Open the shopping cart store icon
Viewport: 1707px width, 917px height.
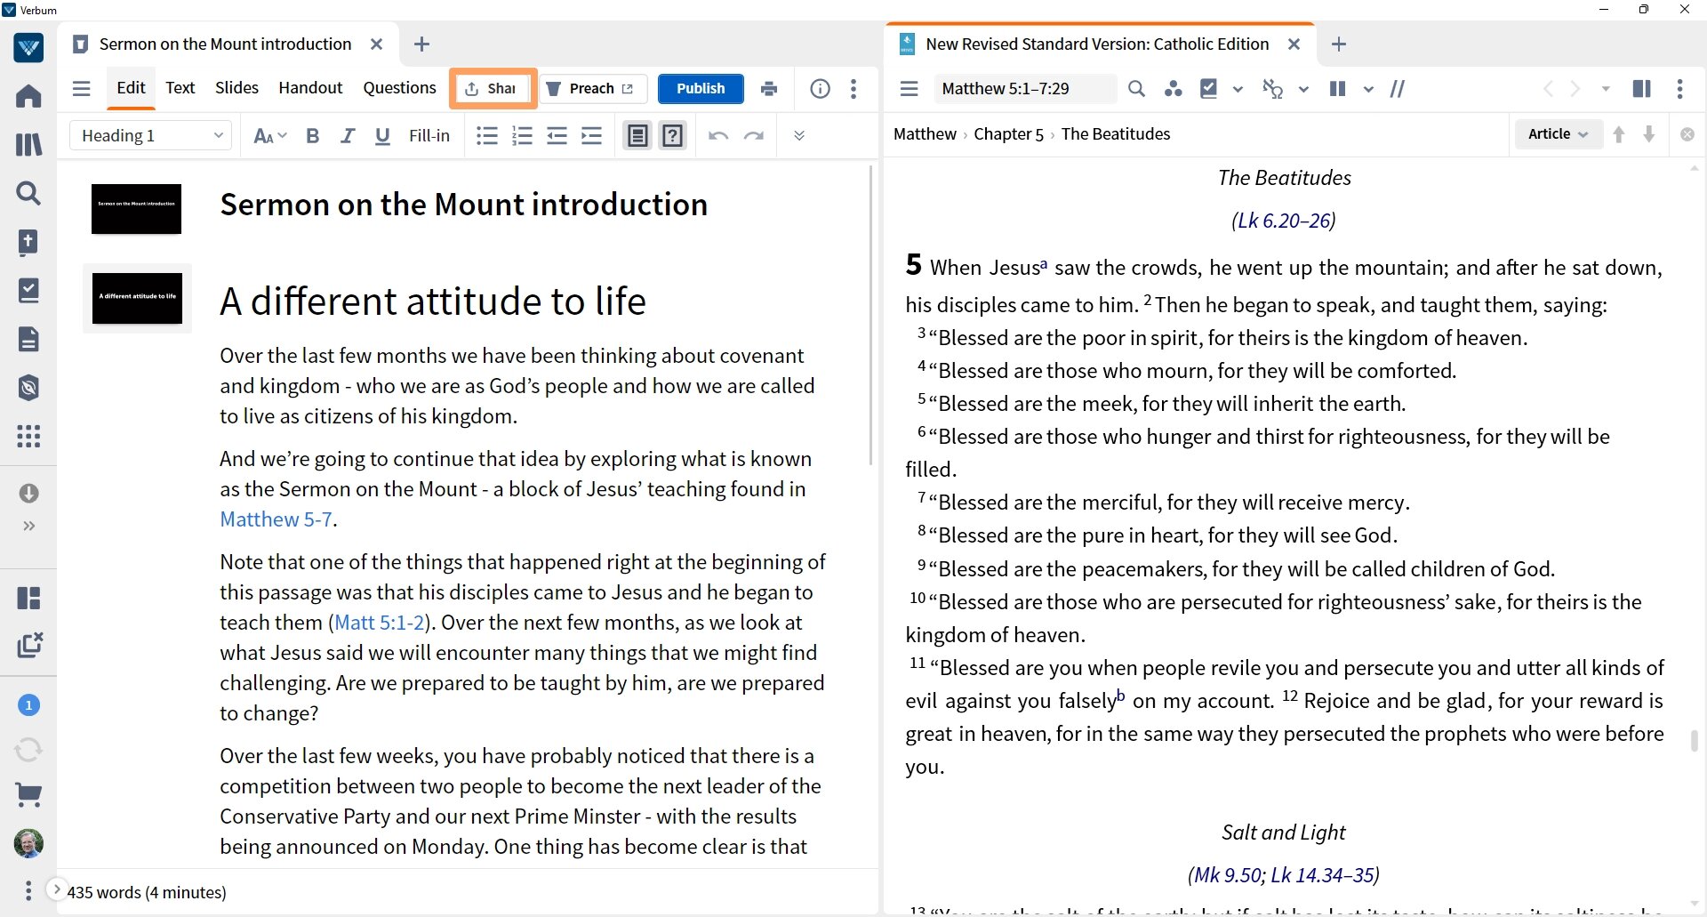point(28,795)
